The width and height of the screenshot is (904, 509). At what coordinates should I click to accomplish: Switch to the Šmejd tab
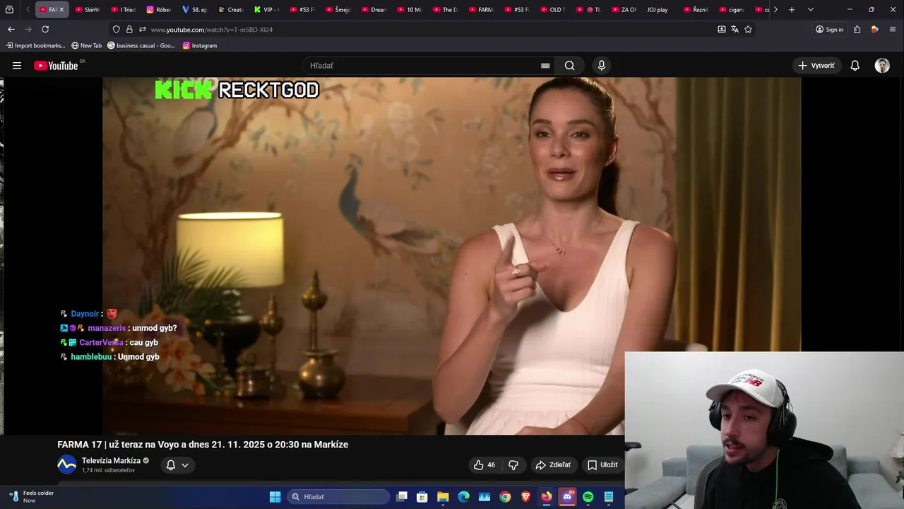[338, 10]
